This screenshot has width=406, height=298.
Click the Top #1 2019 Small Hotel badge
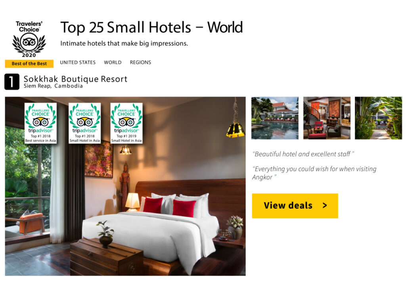pyautogui.click(x=126, y=123)
